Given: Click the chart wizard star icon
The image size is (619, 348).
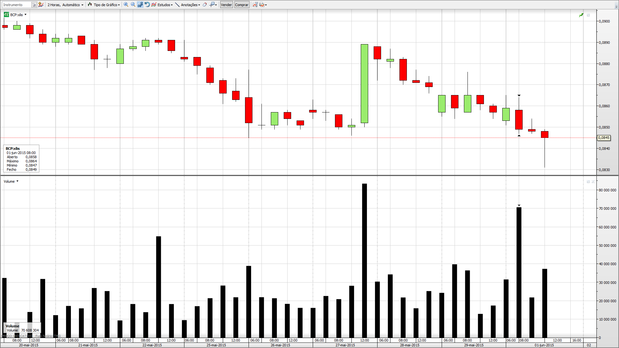Looking at the screenshot, I should (41, 5).
